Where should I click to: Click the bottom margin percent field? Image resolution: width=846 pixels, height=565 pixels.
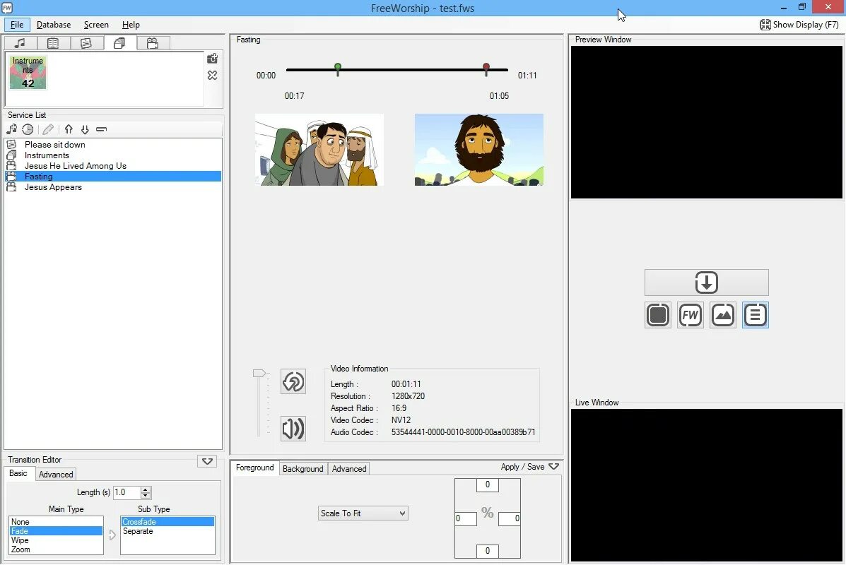(487, 551)
